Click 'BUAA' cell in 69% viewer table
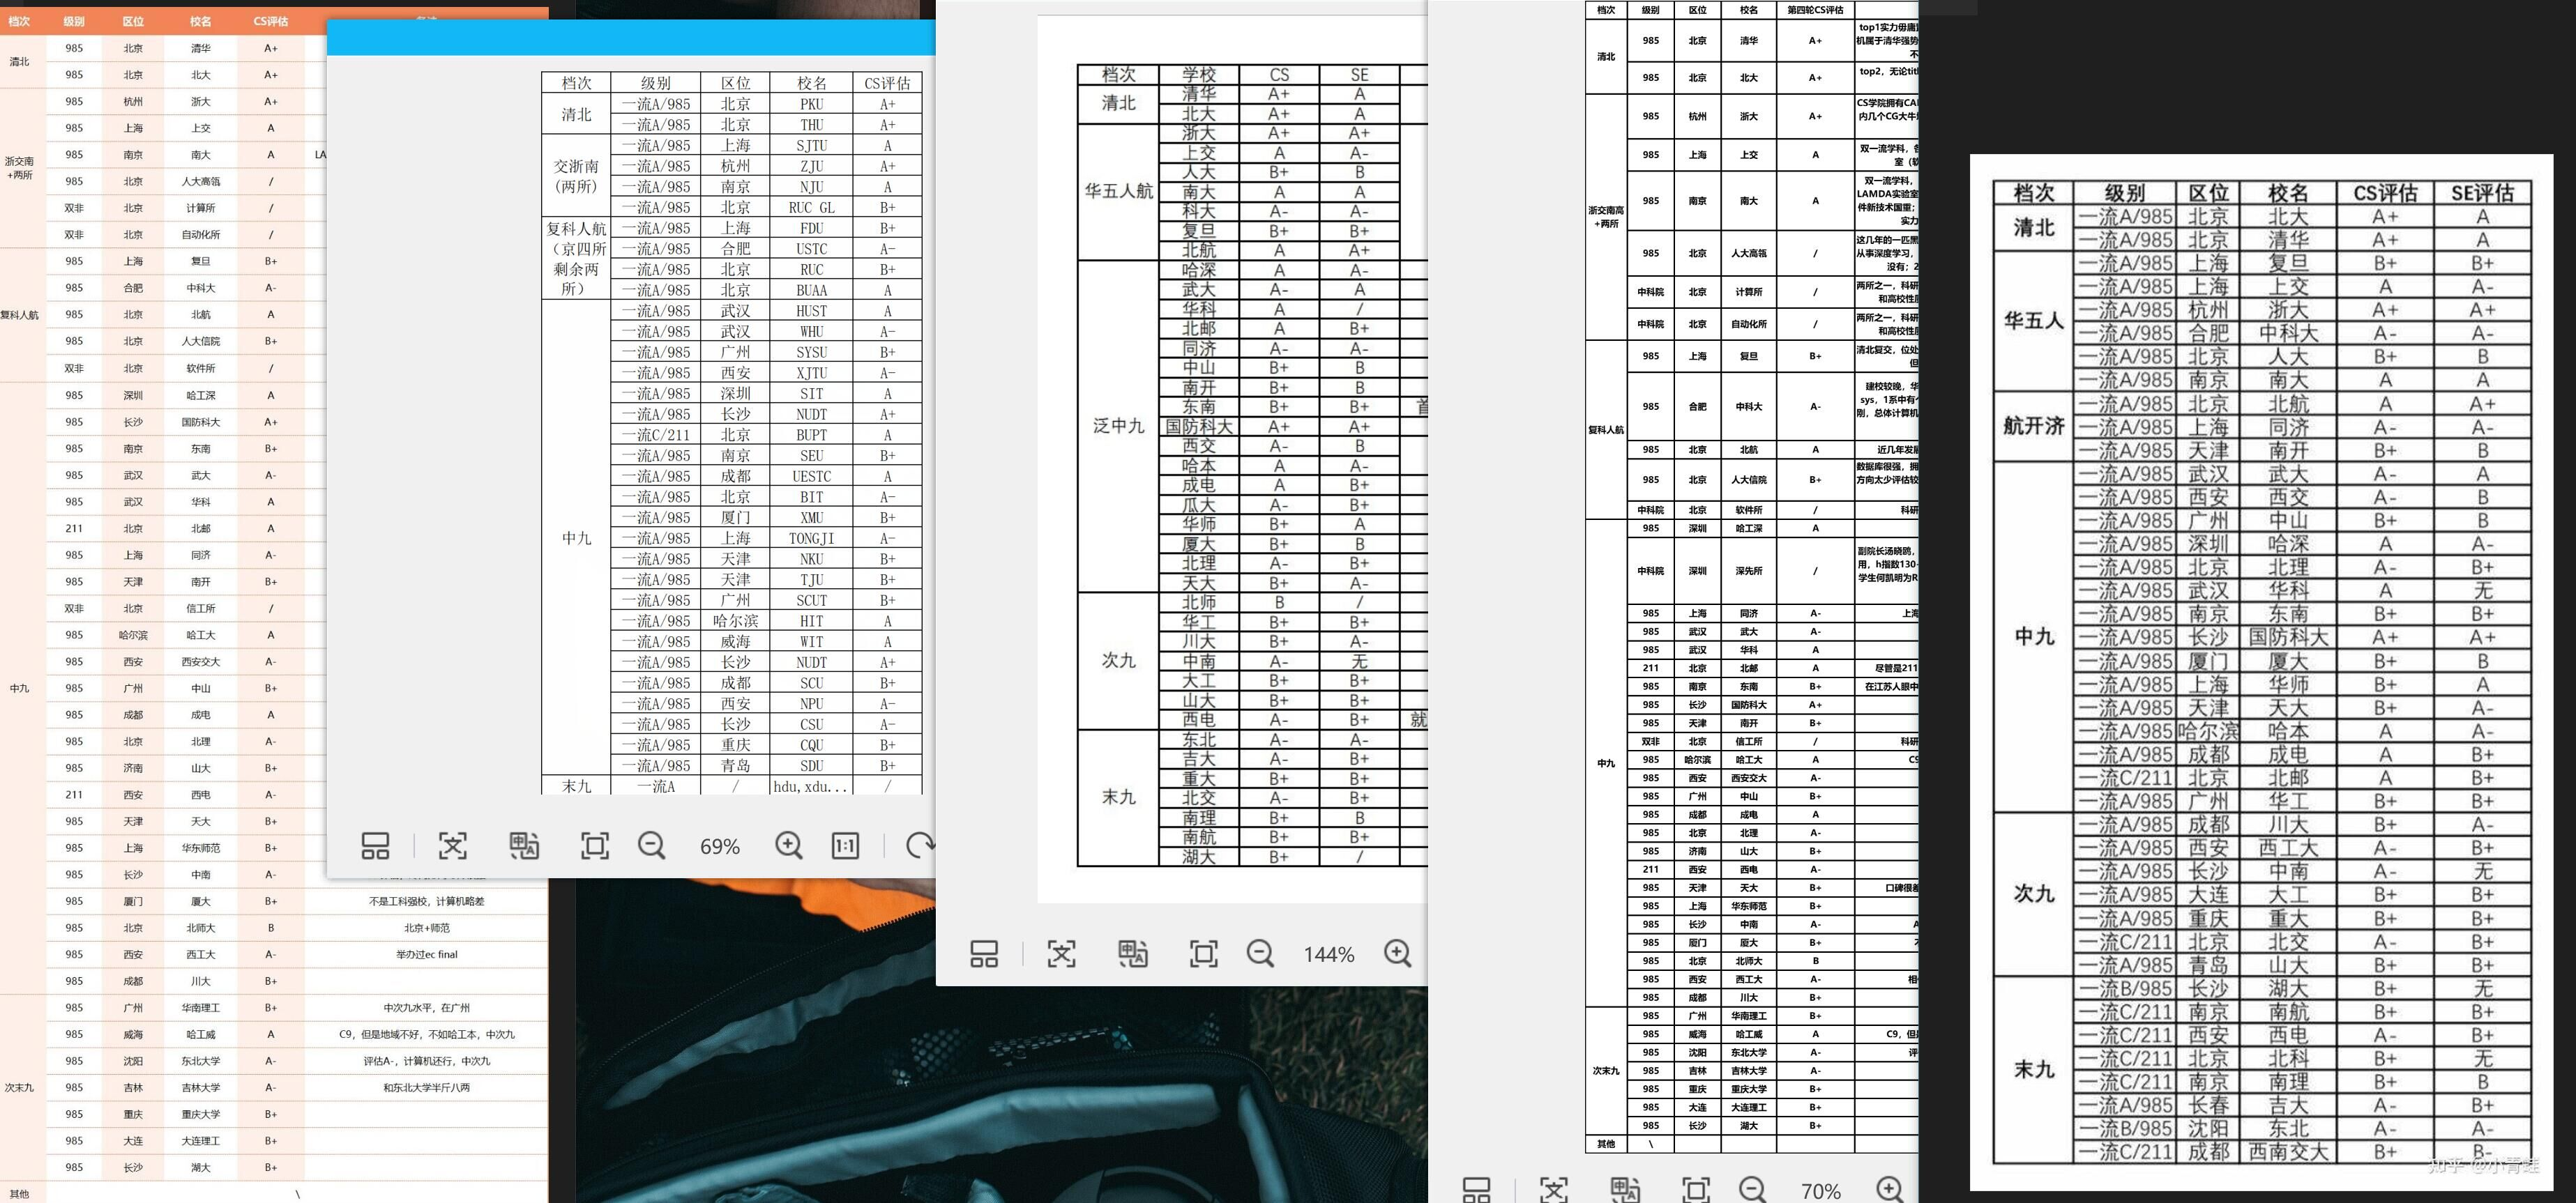This screenshot has width=2576, height=1203. (x=812, y=291)
